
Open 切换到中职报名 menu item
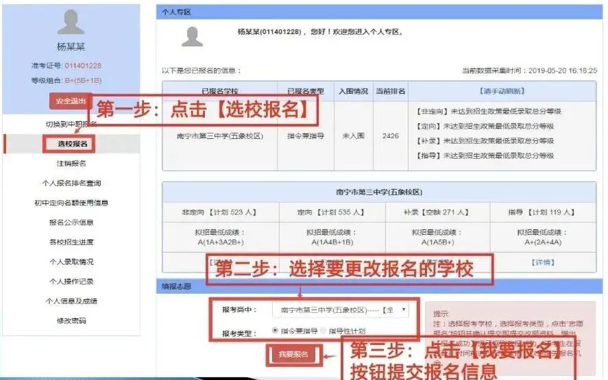click(71, 124)
